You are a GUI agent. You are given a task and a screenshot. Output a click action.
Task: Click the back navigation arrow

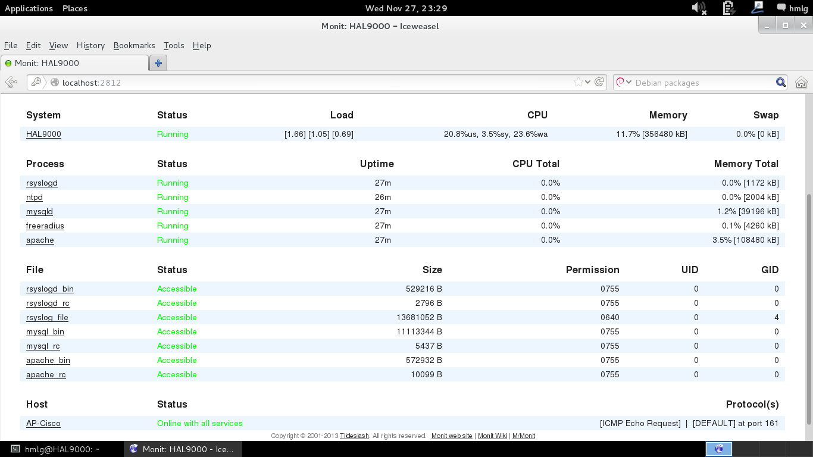(11, 83)
